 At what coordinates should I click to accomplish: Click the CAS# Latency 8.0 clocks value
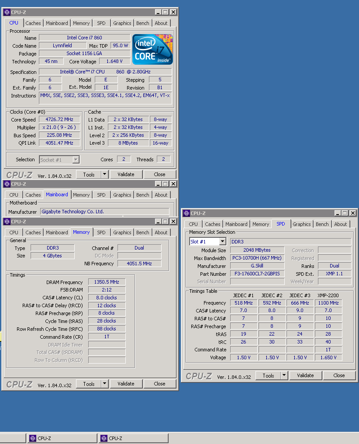point(107,298)
